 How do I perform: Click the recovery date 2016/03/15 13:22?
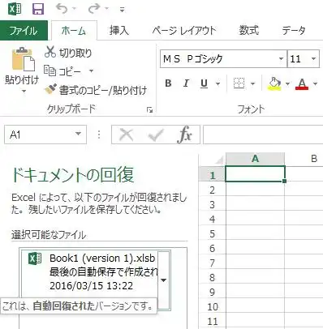[x=92, y=286]
